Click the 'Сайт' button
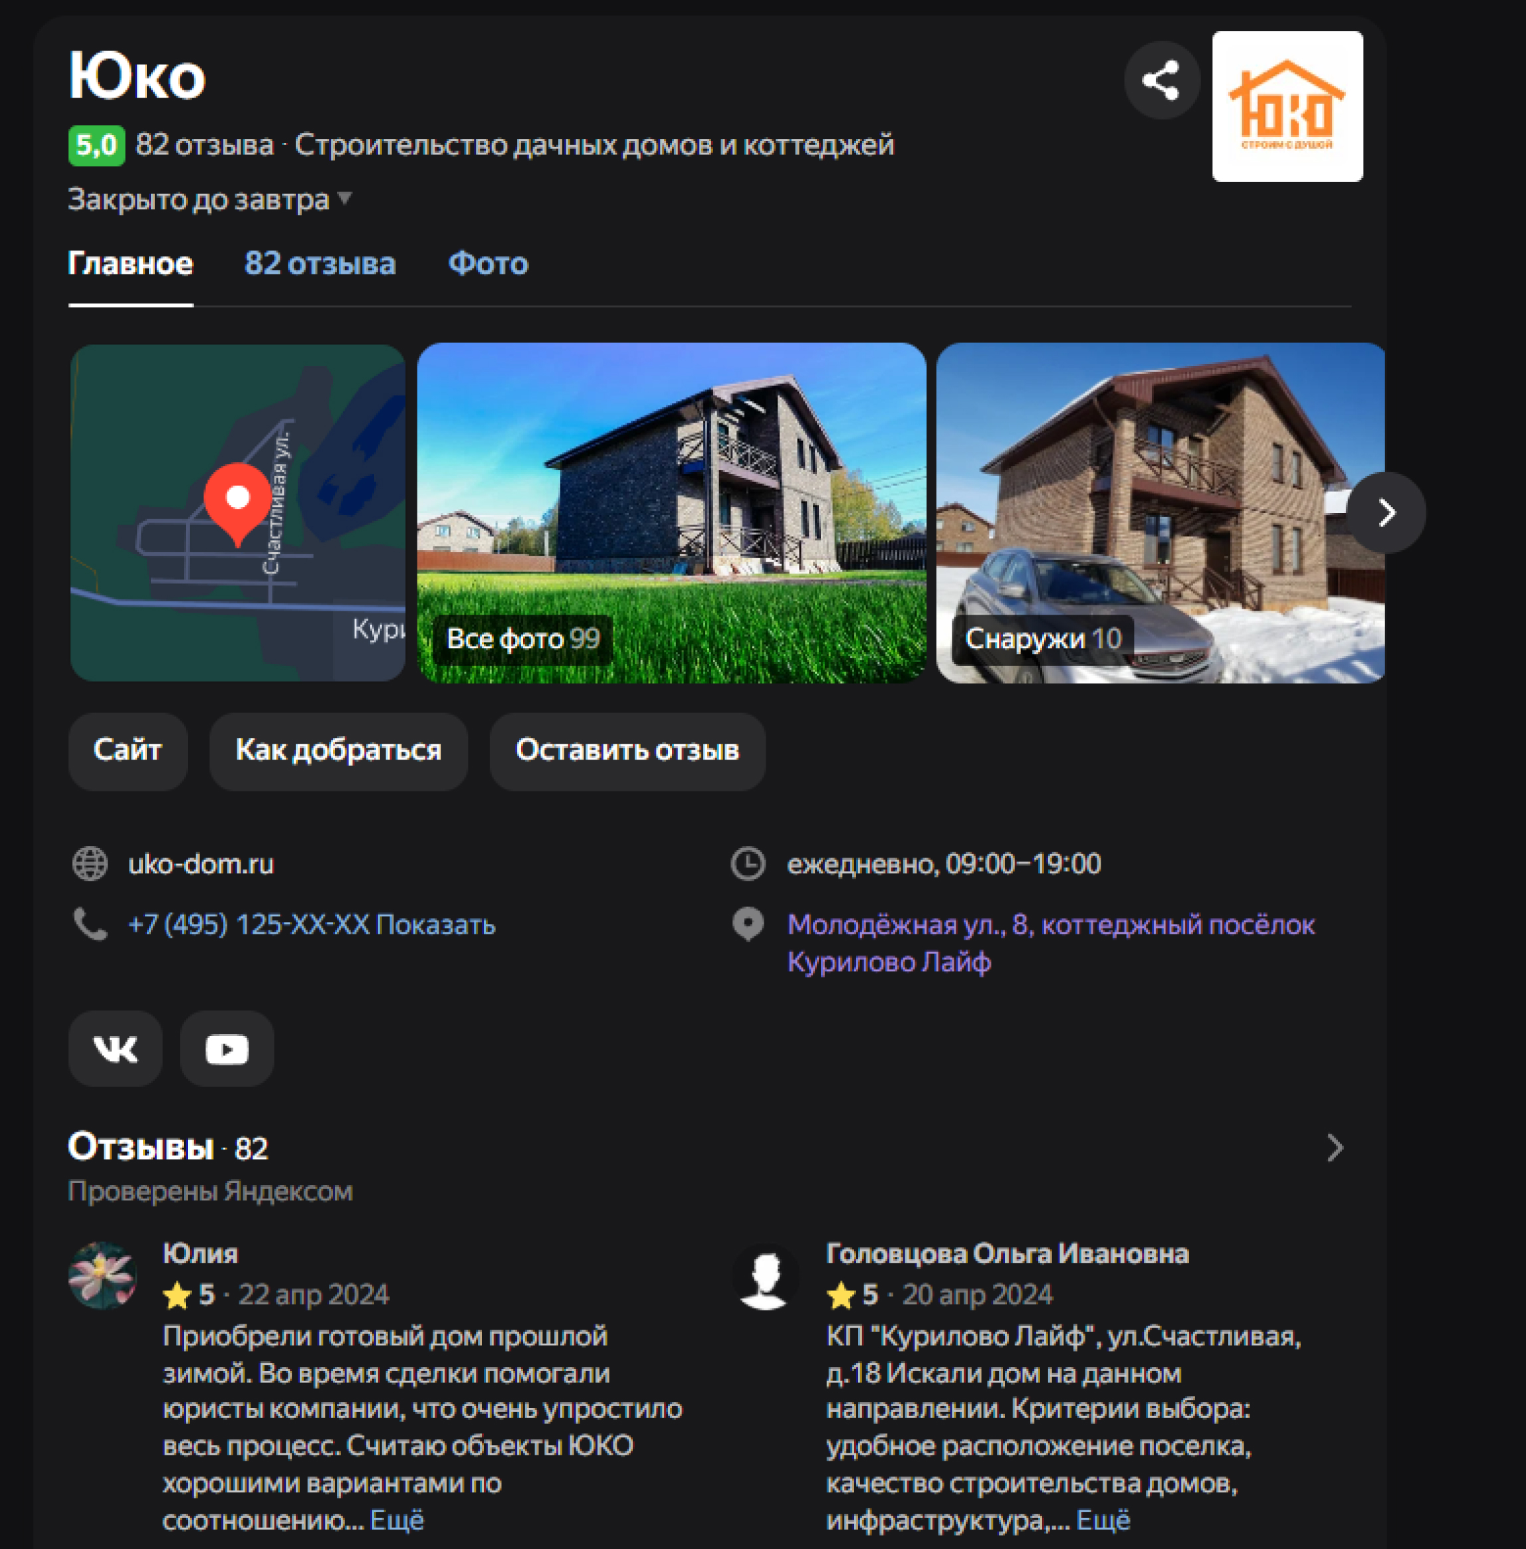The image size is (1526, 1549). [x=128, y=751]
